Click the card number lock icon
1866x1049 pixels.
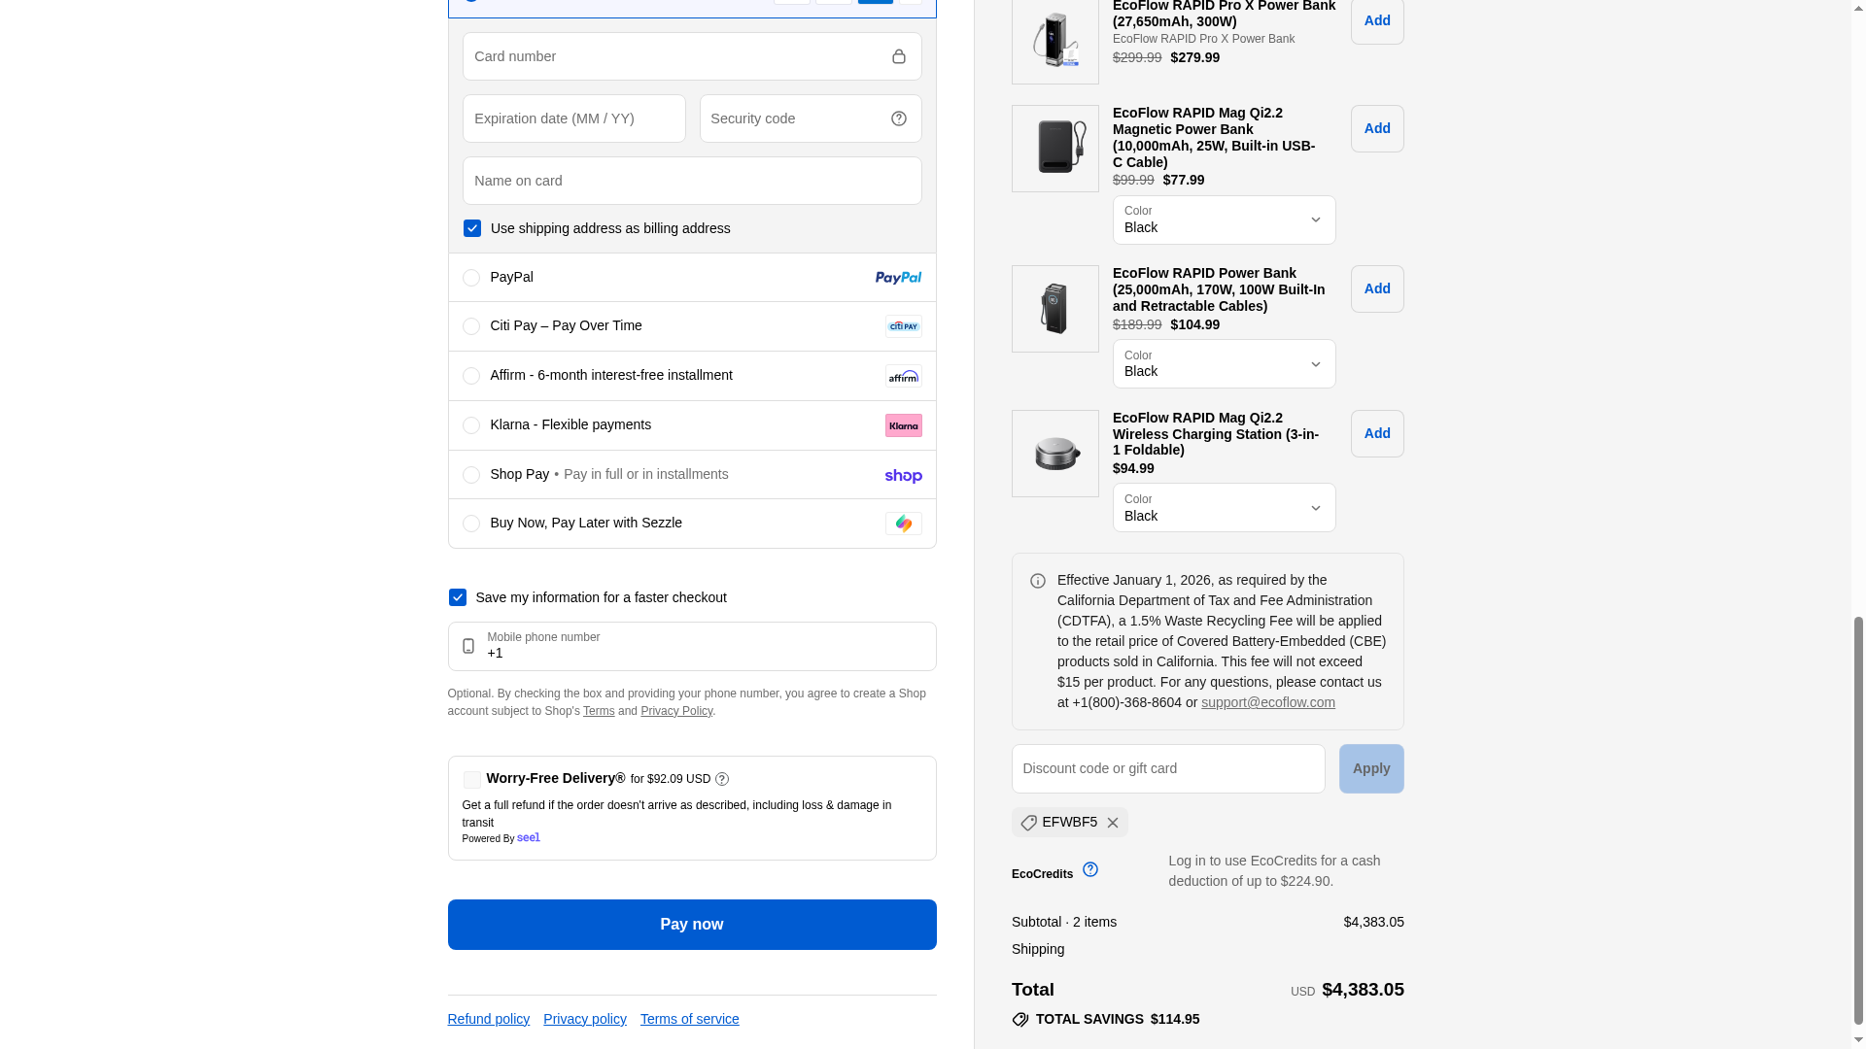(x=898, y=56)
